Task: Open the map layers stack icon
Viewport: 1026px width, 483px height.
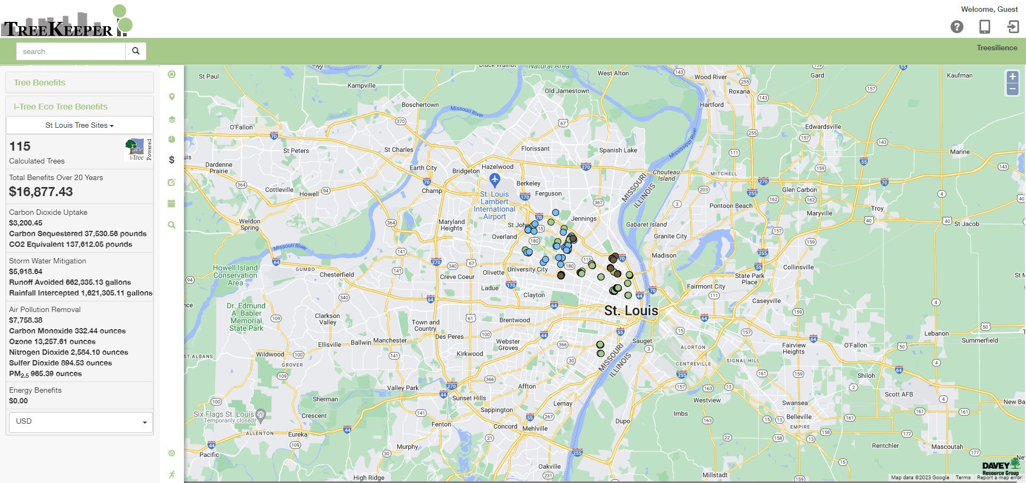Action: 172,119
